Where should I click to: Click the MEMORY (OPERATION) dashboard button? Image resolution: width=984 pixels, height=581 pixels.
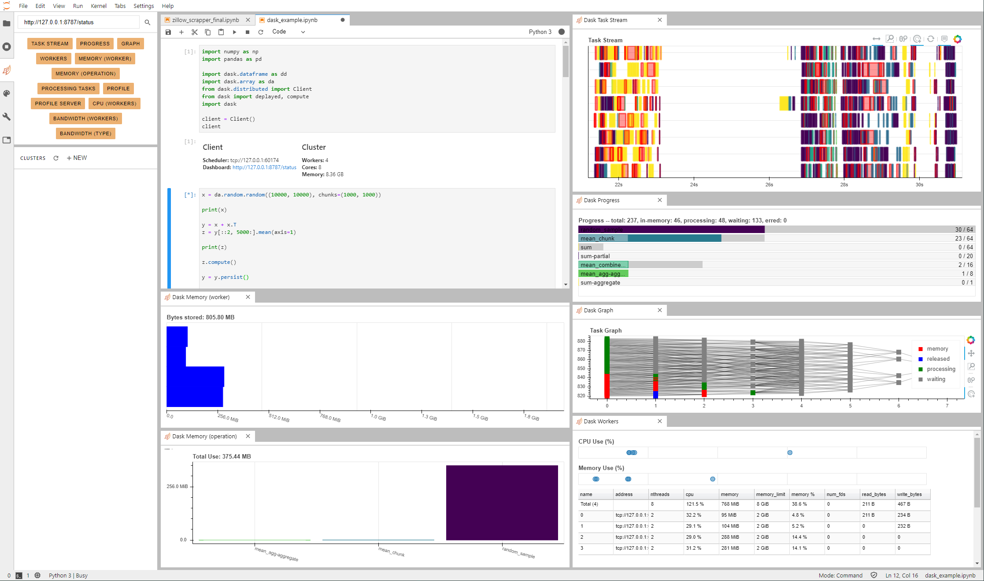pos(85,74)
